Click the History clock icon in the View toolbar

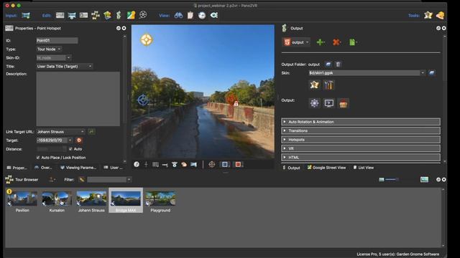(x=202, y=15)
